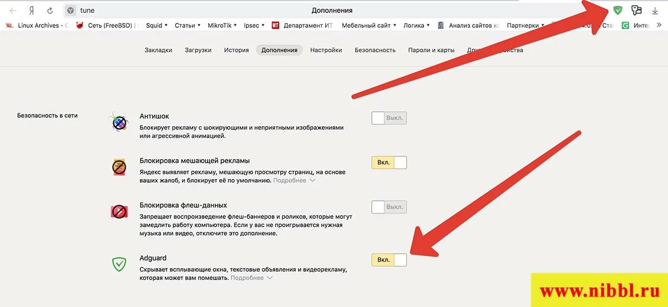Viewport: 668px width, 307px height.
Task: Switch to the Закладки tab
Action: pos(158,50)
